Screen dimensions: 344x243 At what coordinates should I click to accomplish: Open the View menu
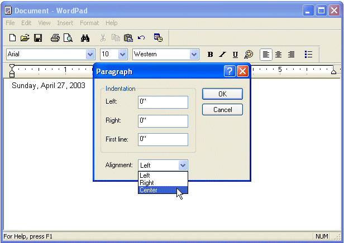[x=44, y=23]
